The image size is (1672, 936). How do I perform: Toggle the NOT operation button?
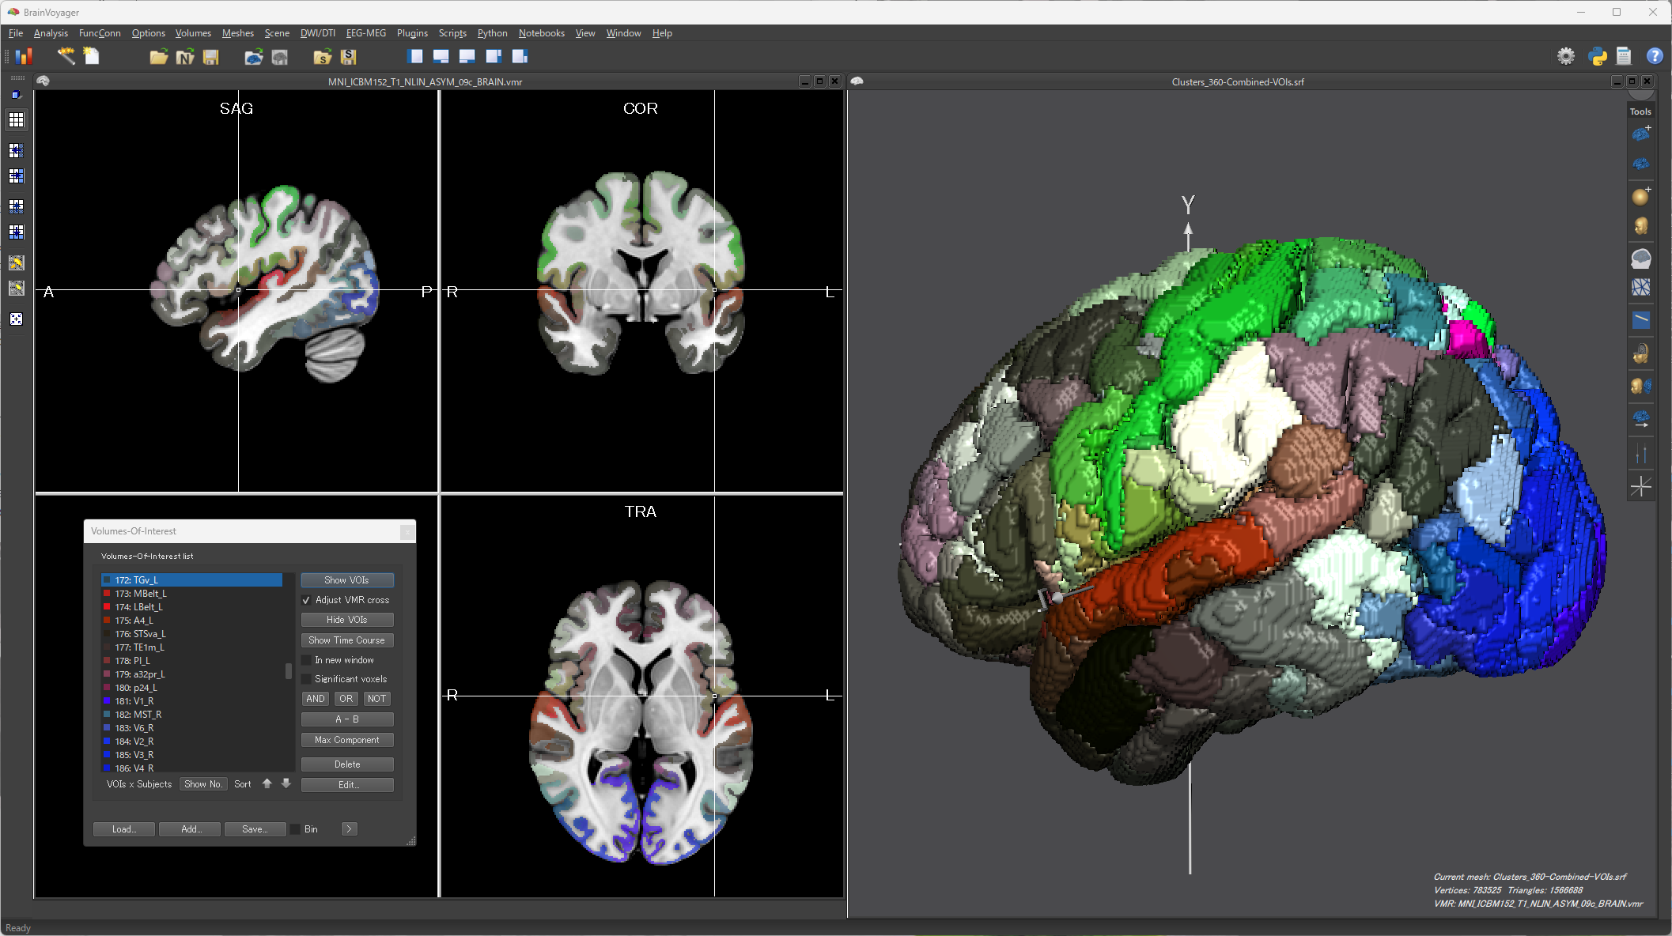pyautogui.click(x=376, y=699)
